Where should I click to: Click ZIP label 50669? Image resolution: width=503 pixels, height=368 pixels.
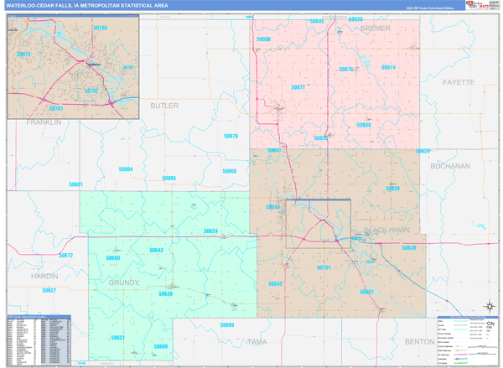[x=227, y=325]
